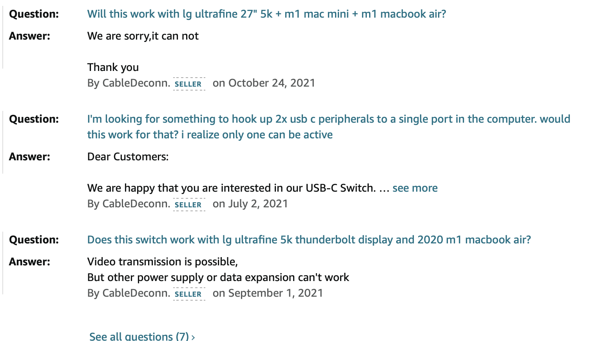The height and width of the screenshot is (341, 616).
Task: Open the 2x USB-C peripherals question
Action: pos(328,119)
